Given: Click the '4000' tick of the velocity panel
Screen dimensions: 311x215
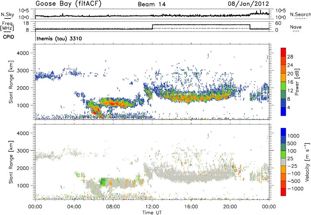Looking at the screenshot, I should [23, 133].
